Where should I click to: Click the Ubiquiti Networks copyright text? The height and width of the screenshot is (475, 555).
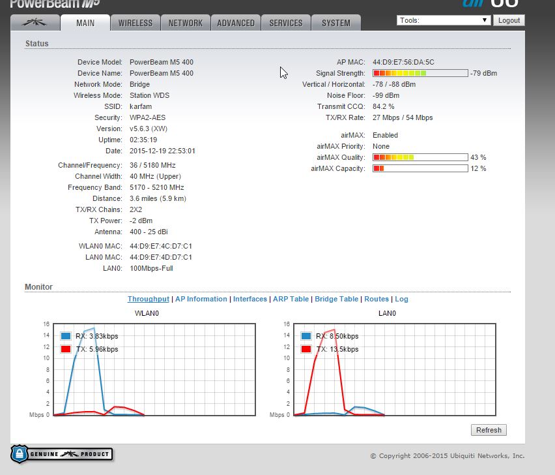tap(448, 456)
